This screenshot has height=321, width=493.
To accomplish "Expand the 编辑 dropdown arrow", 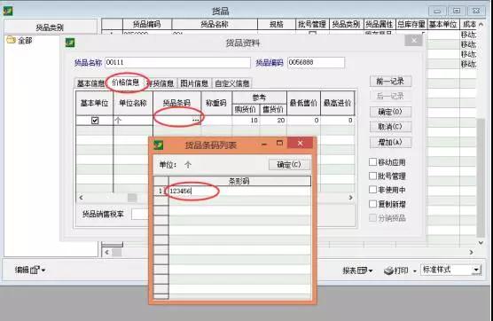I will click(x=43, y=270).
